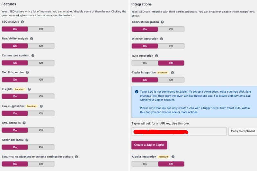Open Text link counter help icon
This screenshot has height=171, width=257.
(27, 72)
